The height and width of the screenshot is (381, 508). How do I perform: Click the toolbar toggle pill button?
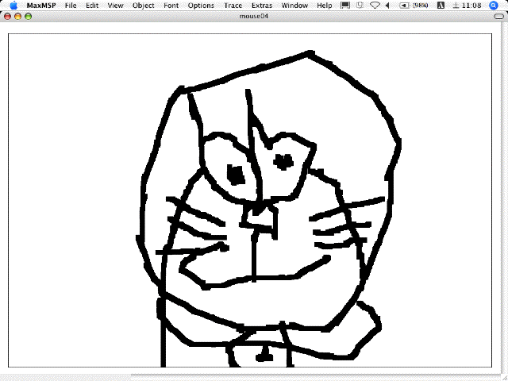pyautogui.click(x=499, y=16)
